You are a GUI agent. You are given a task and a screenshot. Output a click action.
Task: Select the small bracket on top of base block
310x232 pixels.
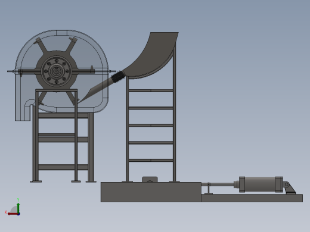(150, 180)
